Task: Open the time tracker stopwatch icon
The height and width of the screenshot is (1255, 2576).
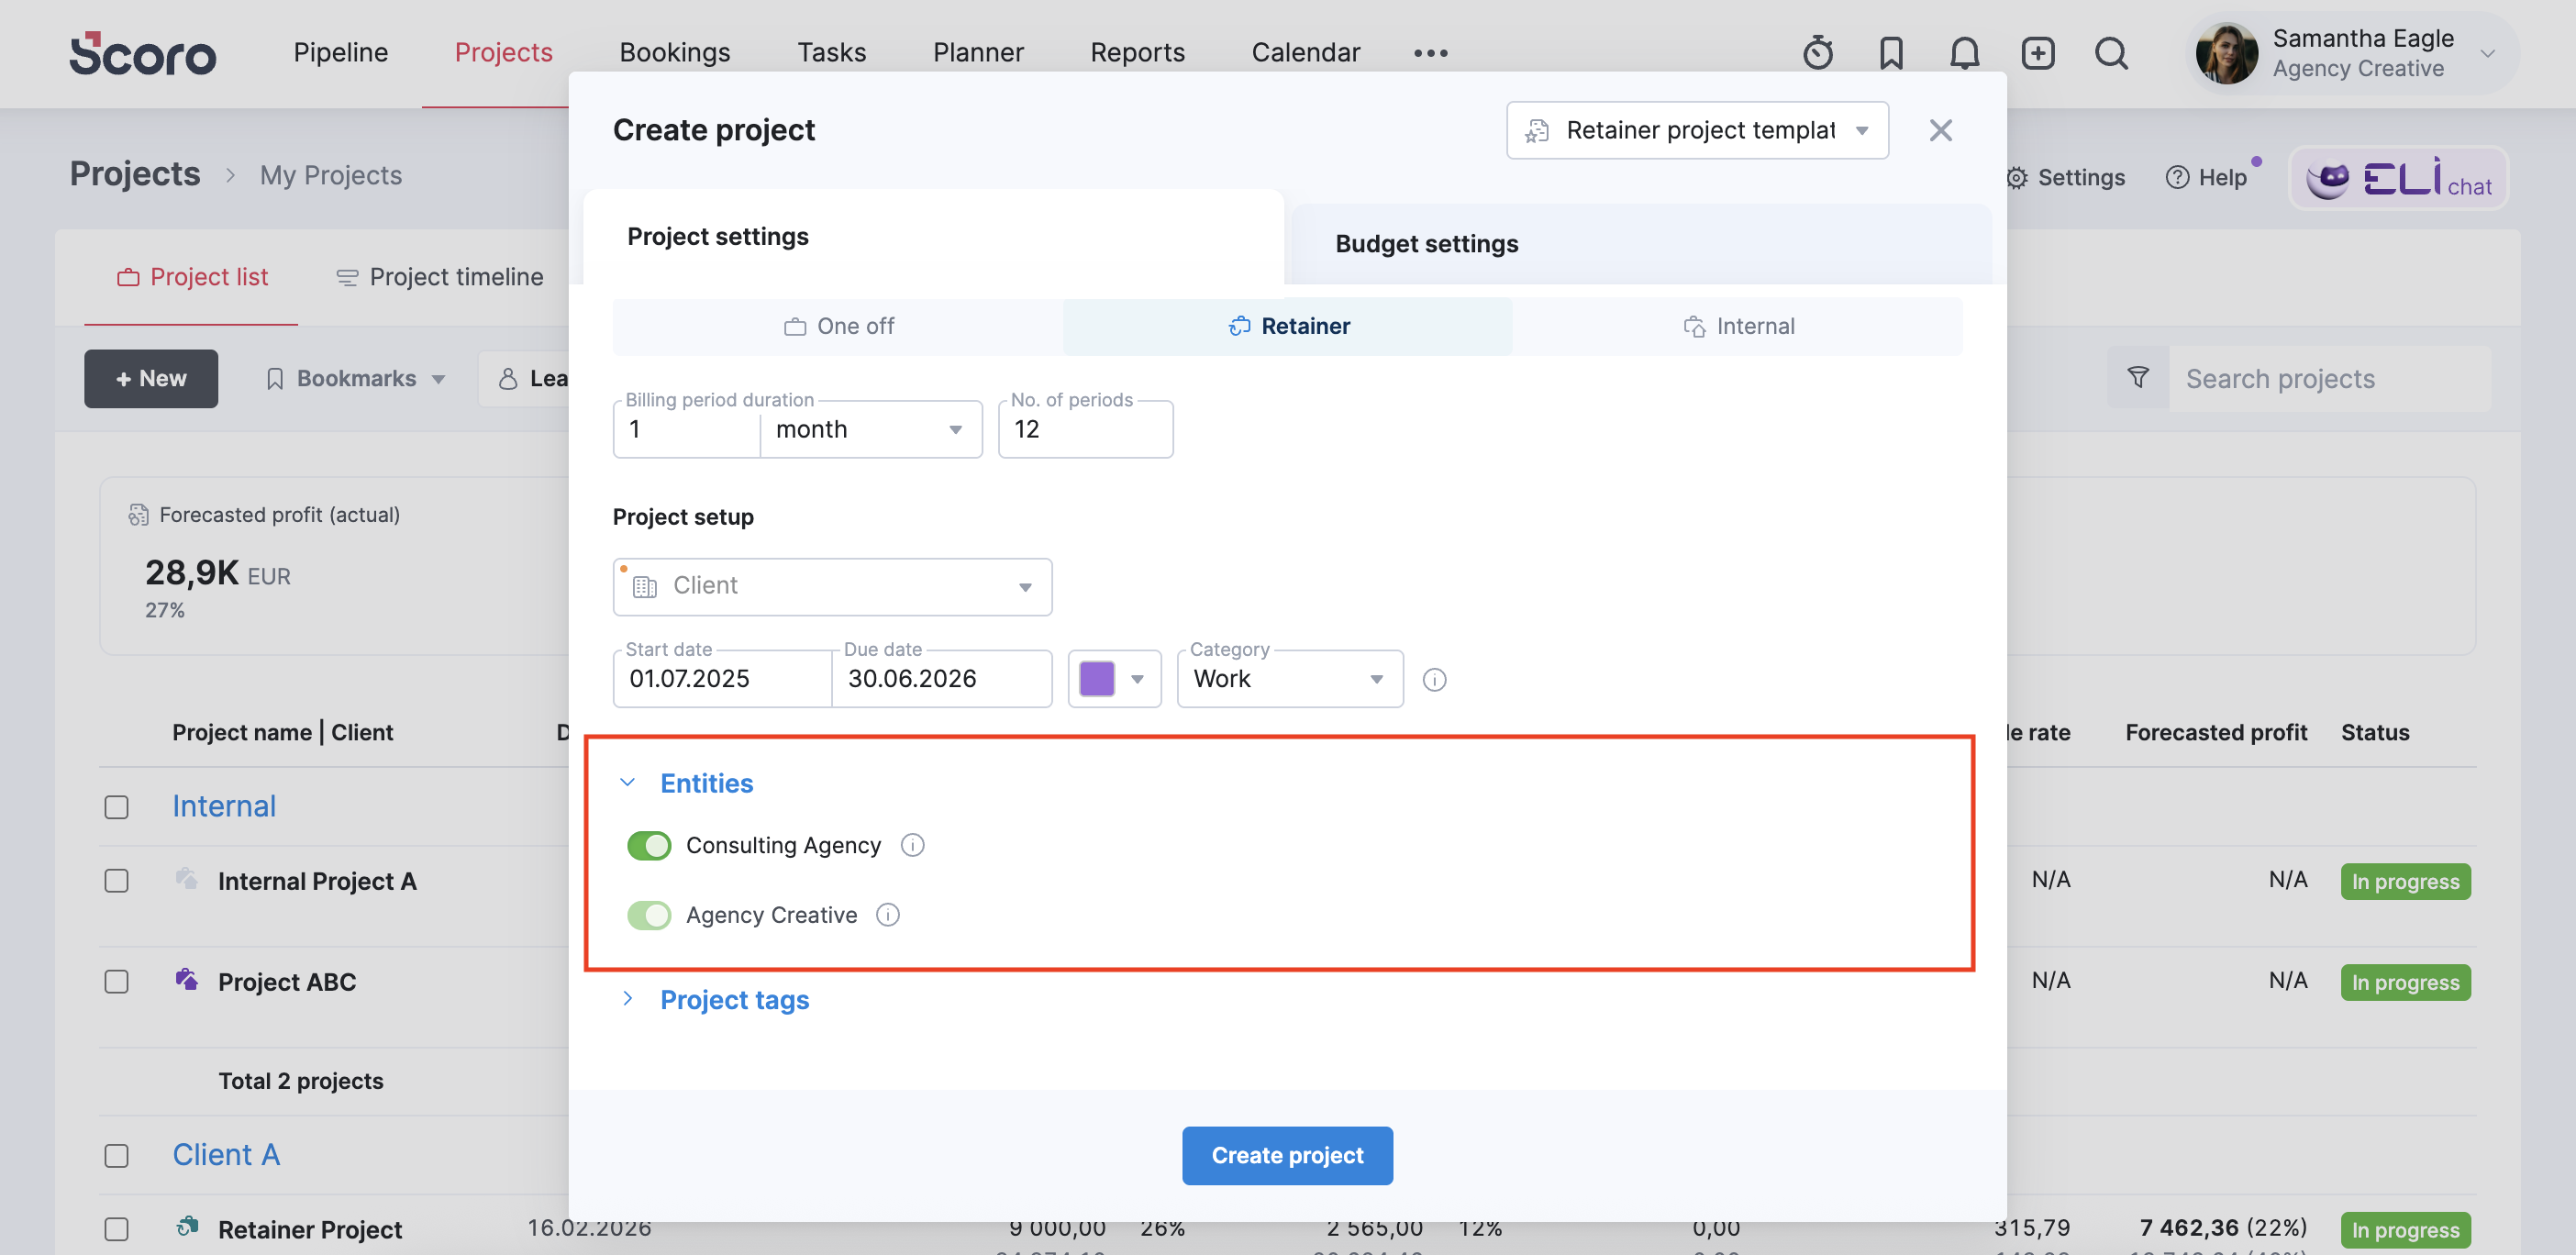Action: 1818,52
